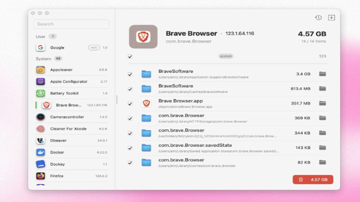Click the Brave Browser.app file icon

click(146, 104)
